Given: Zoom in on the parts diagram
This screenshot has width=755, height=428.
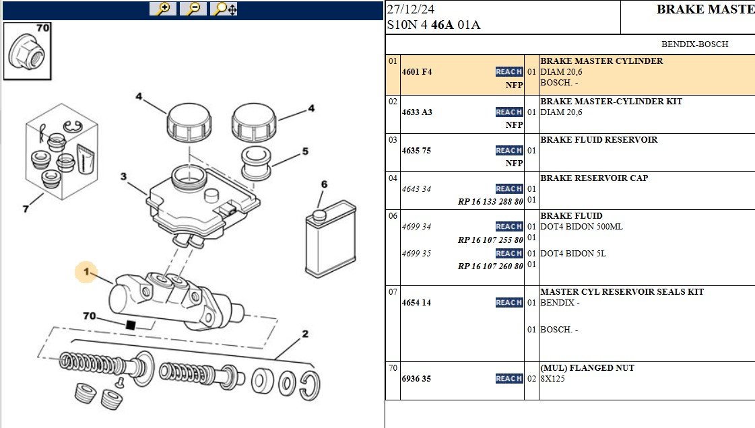Looking at the screenshot, I should (x=163, y=9).
